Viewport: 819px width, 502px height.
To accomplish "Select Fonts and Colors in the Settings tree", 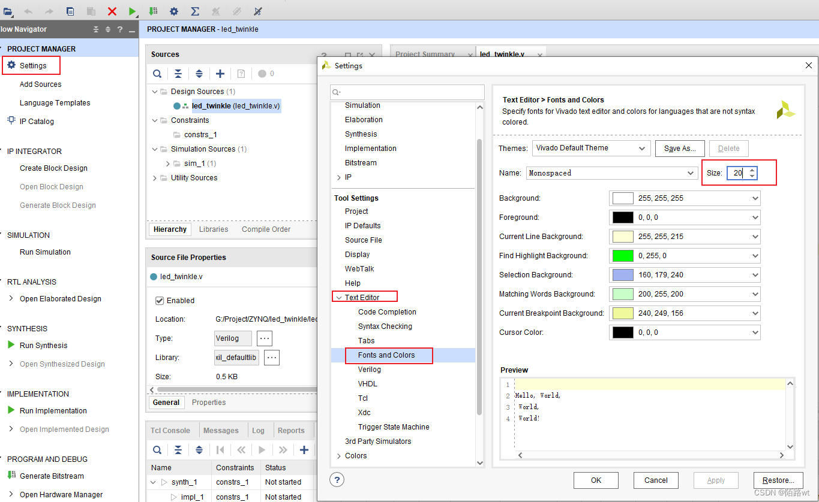I will [x=386, y=355].
